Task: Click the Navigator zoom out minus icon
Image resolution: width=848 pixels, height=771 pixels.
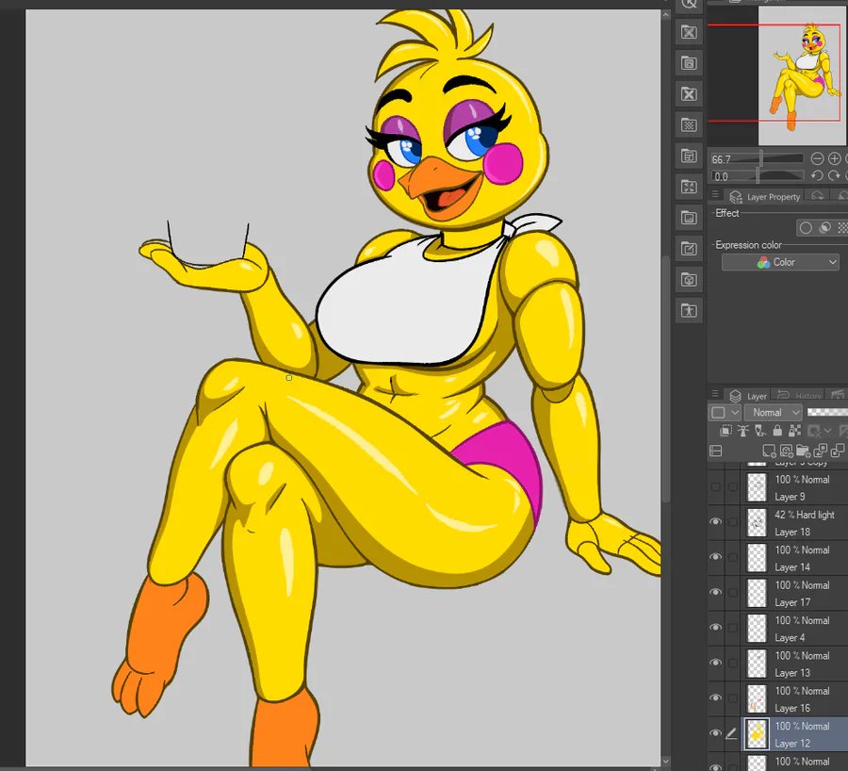Action: pos(817,158)
